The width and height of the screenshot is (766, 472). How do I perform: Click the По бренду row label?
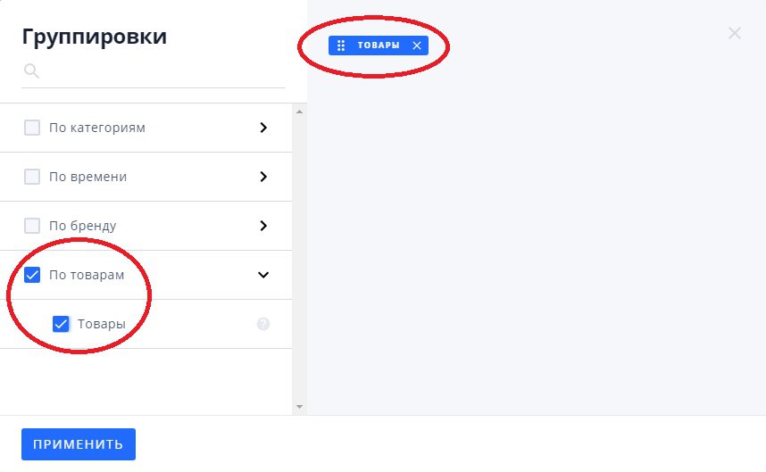[x=83, y=226]
